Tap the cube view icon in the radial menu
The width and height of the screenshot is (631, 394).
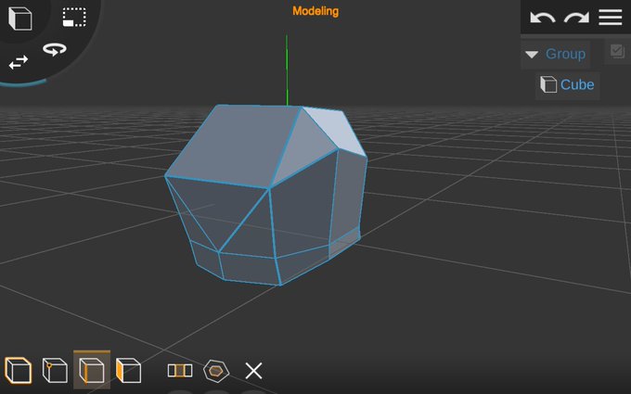[20, 19]
